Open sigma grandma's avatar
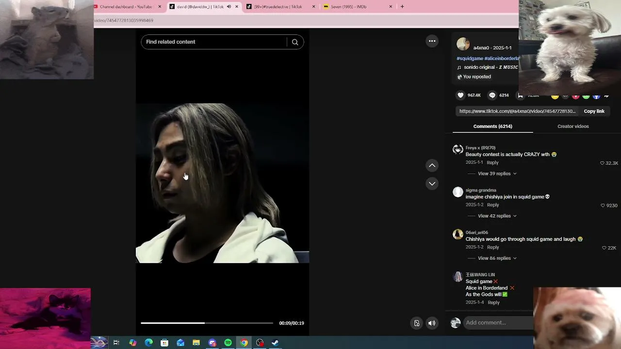Viewport: 621px width, 349px height. coord(458,192)
